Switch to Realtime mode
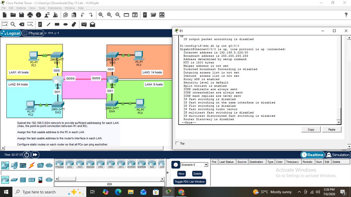This screenshot has height=197, width=351. tap(313, 155)
